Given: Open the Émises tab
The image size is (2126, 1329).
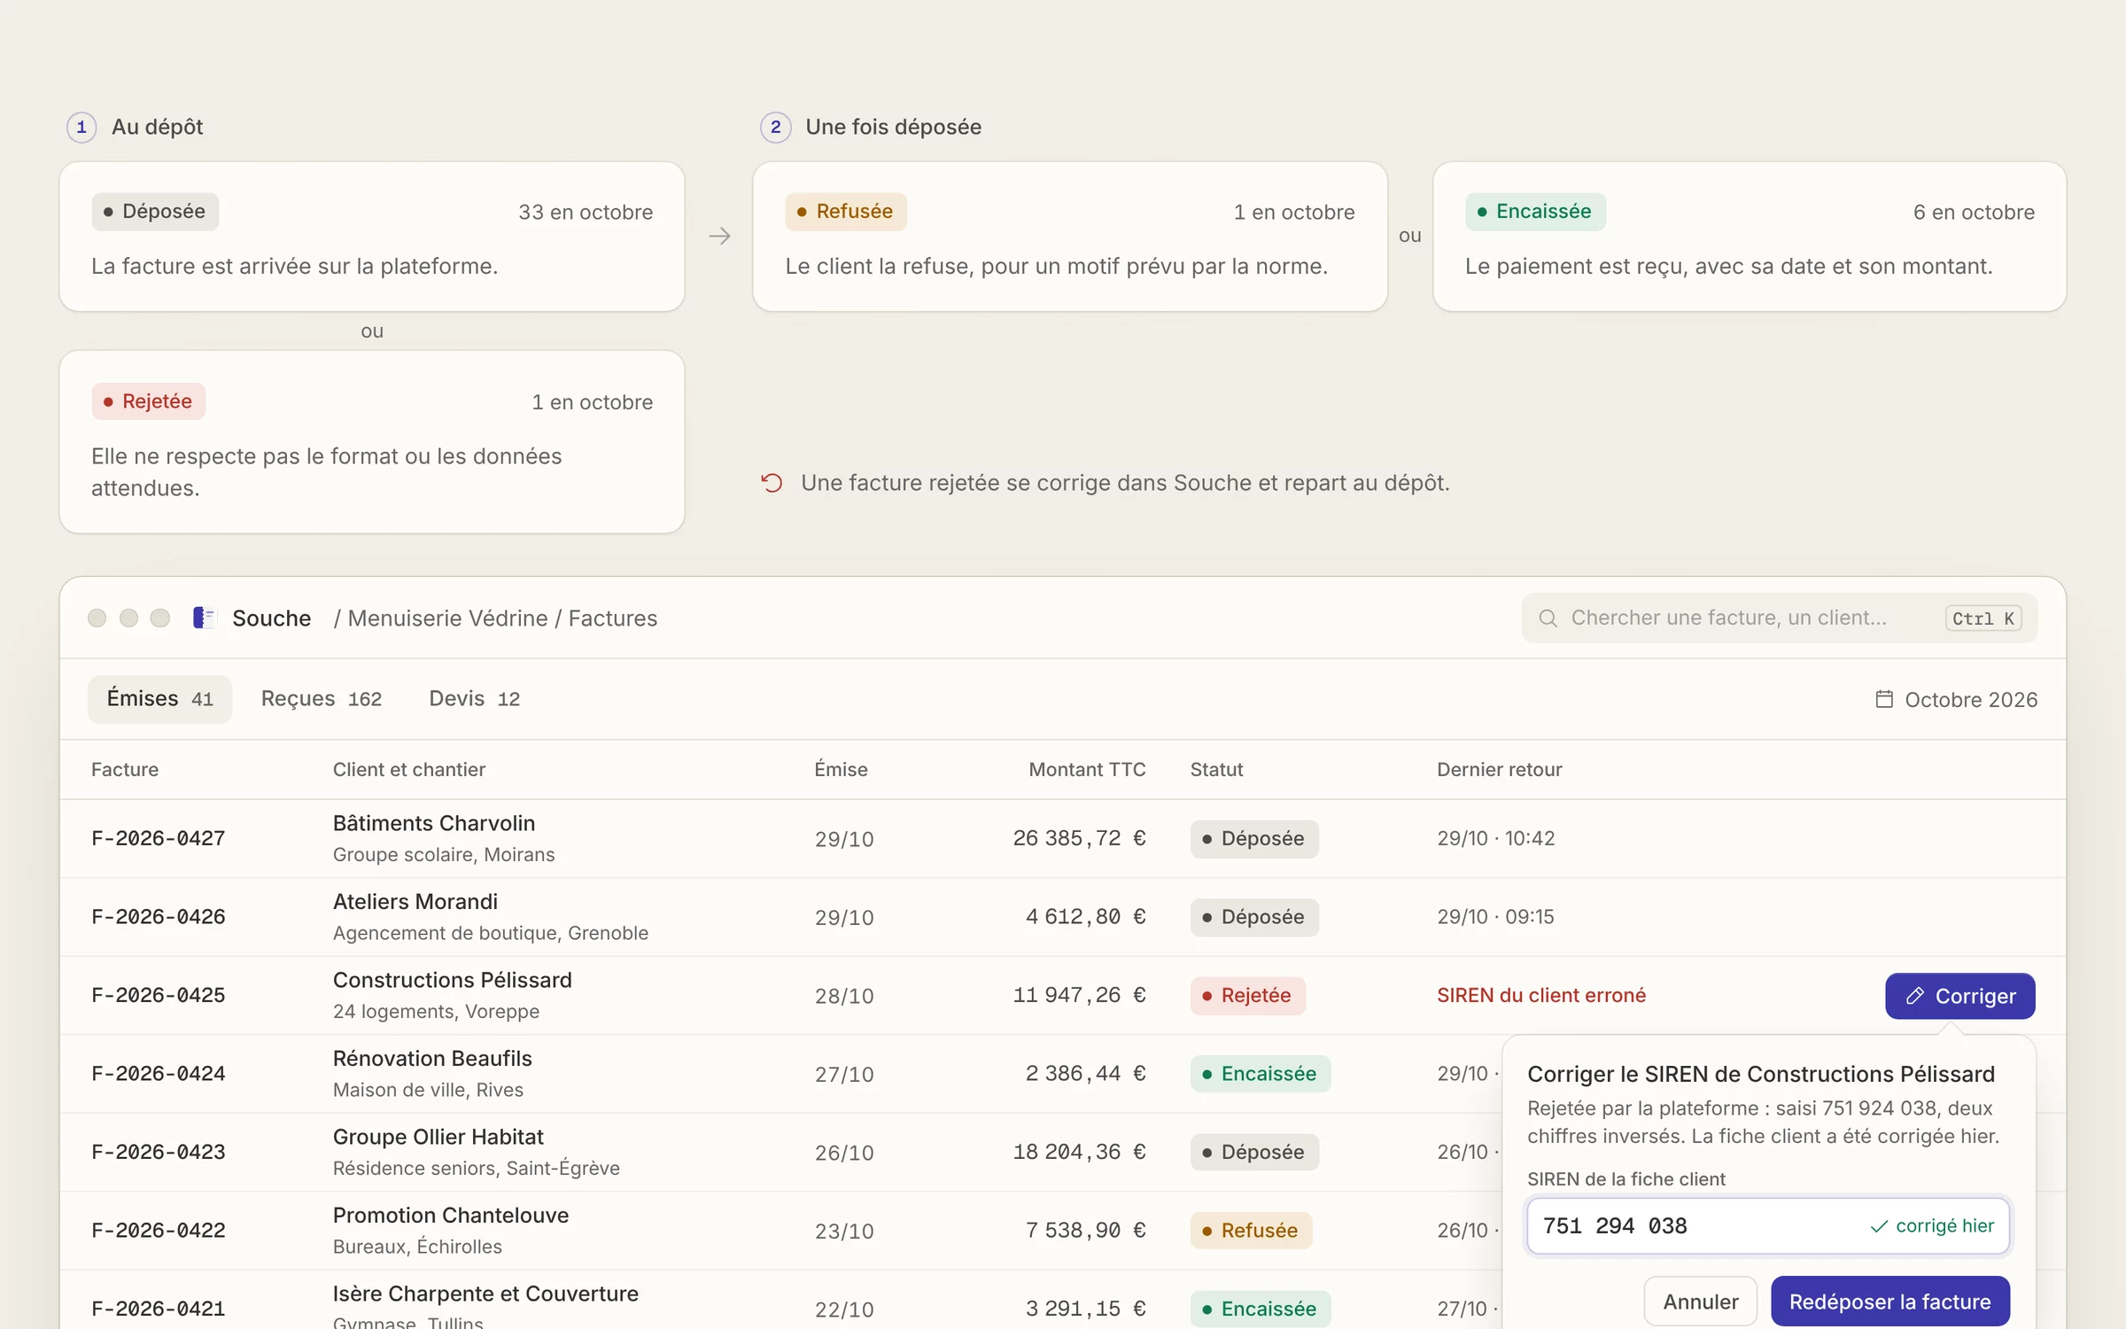Looking at the screenshot, I should pyautogui.click(x=159, y=699).
